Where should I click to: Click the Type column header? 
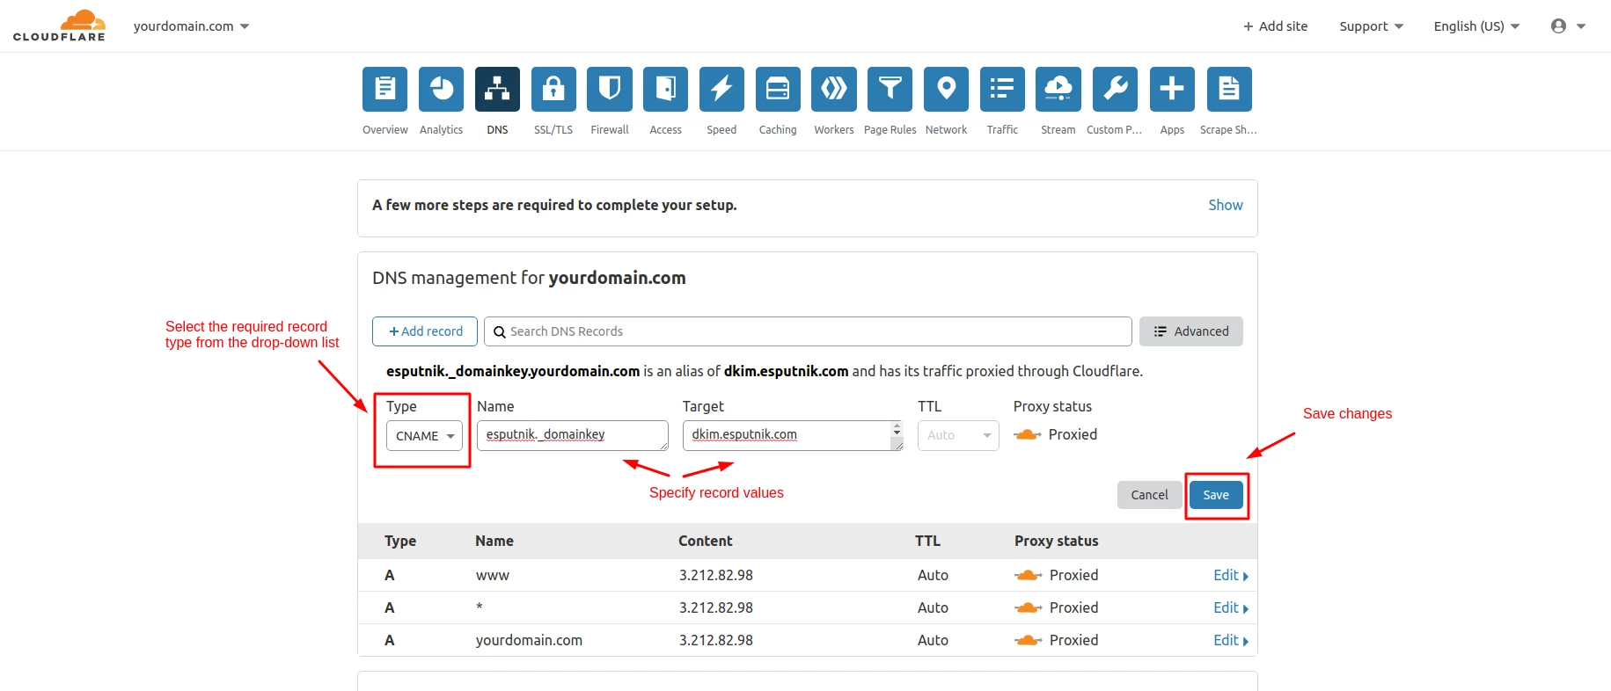(400, 541)
